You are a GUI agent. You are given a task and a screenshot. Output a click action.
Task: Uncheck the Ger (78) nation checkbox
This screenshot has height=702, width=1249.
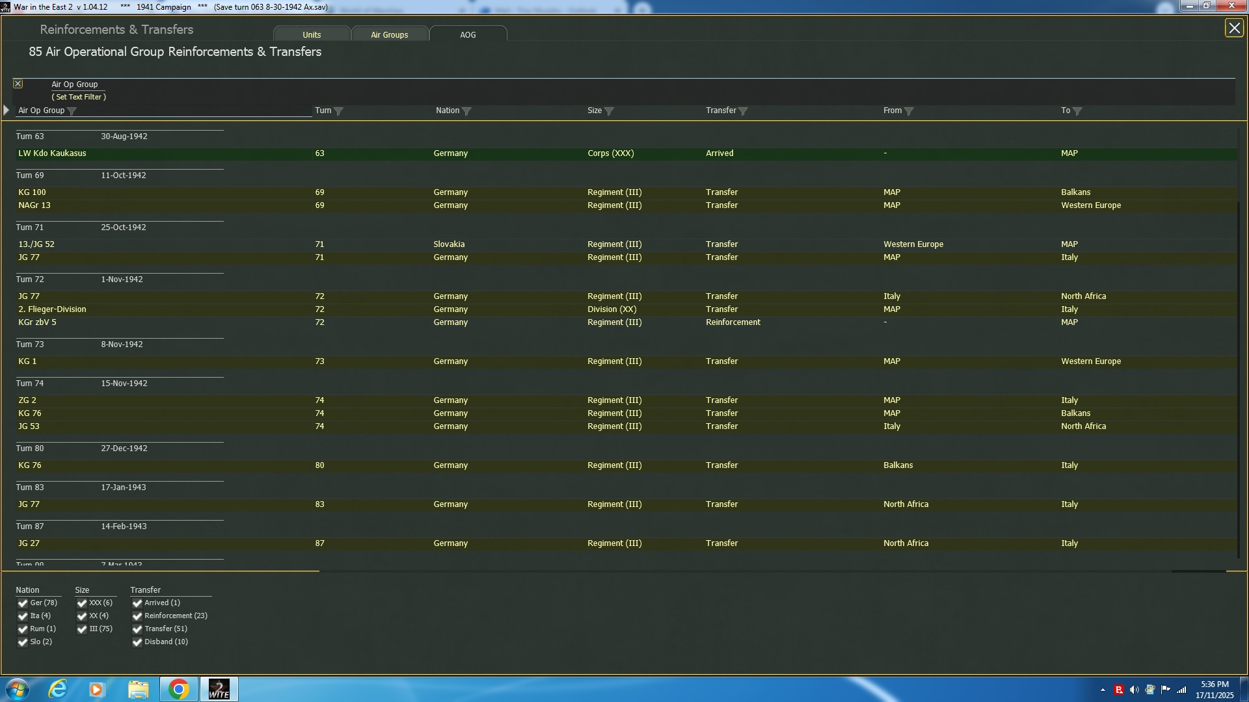click(x=23, y=603)
